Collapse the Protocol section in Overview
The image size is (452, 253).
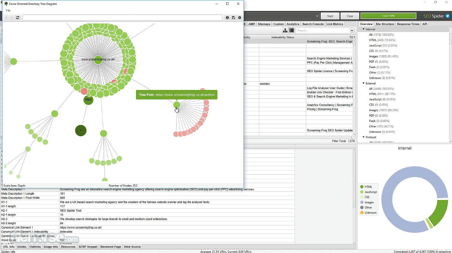tap(364, 137)
